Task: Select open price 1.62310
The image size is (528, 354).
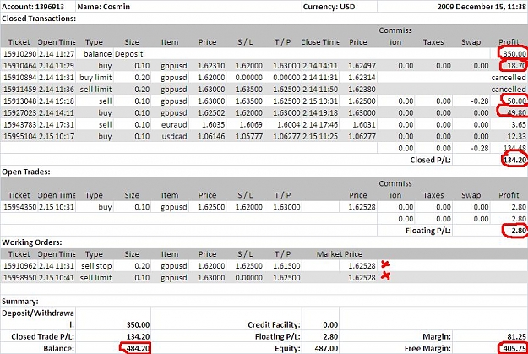Action: click(x=211, y=66)
